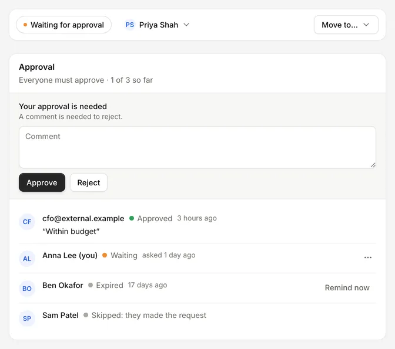Click the Approval section heading
Viewport: 395px width, 349px height.
point(37,67)
